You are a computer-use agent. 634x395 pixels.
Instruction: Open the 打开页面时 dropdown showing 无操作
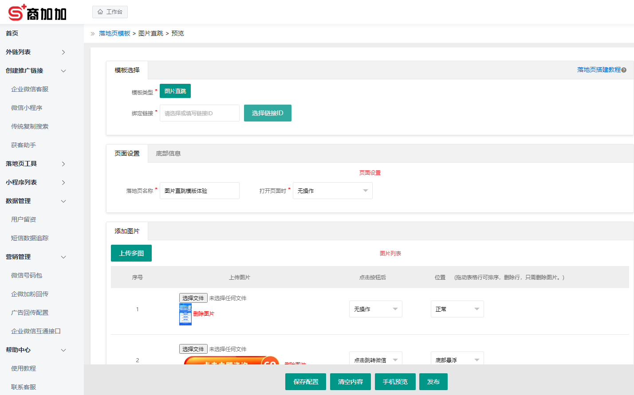tap(332, 191)
